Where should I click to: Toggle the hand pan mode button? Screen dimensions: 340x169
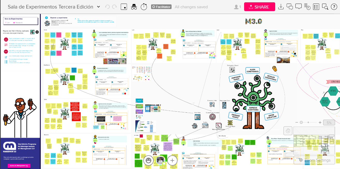click(288, 131)
